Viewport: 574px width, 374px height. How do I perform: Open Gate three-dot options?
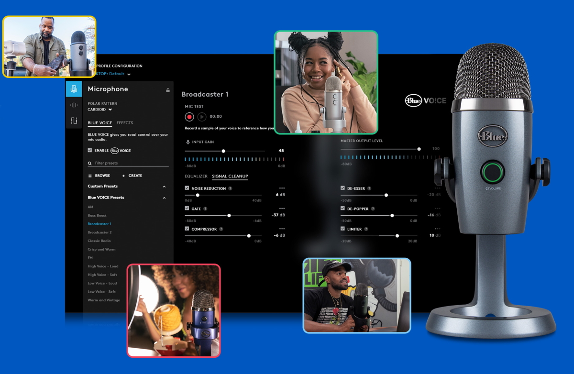(282, 209)
